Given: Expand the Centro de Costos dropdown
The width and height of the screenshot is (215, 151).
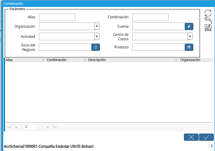Looking at the screenshot, I should tap(190, 36).
